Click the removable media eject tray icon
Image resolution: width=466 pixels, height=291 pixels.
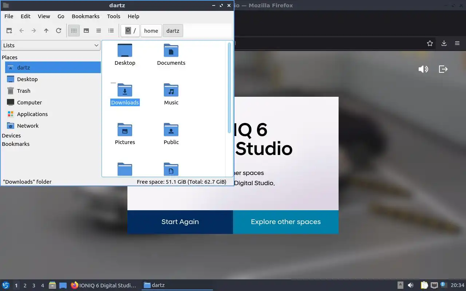pos(400,286)
